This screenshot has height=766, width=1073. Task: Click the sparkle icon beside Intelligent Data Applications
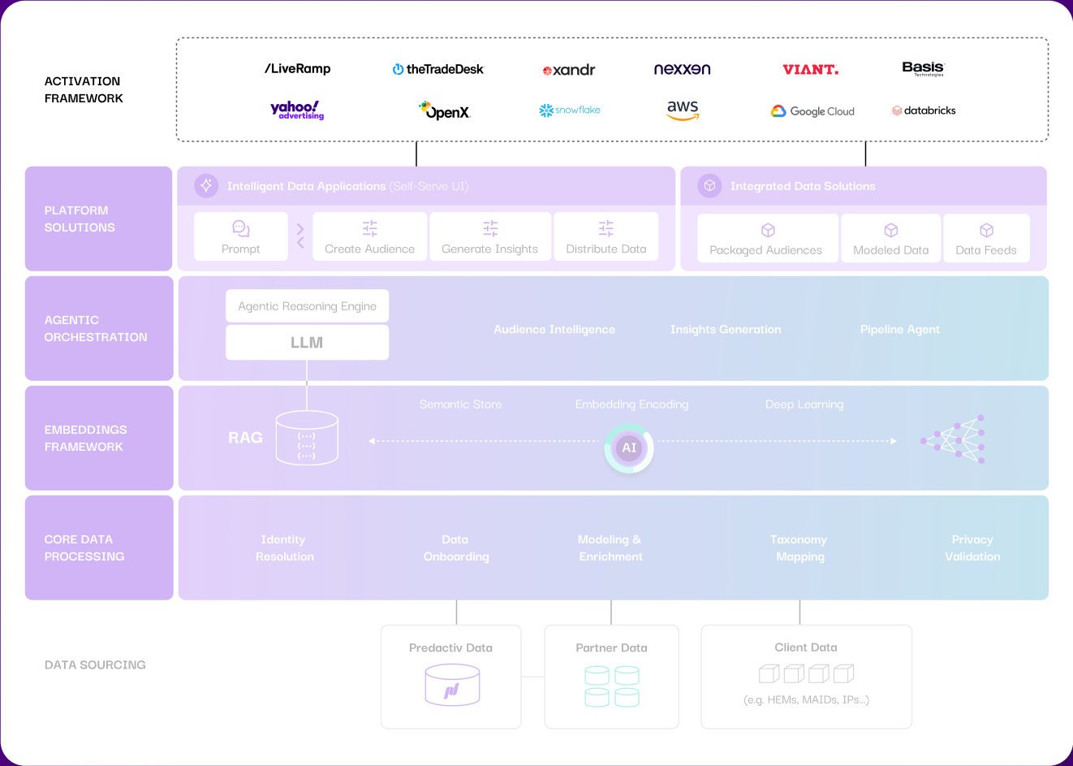pos(206,186)
